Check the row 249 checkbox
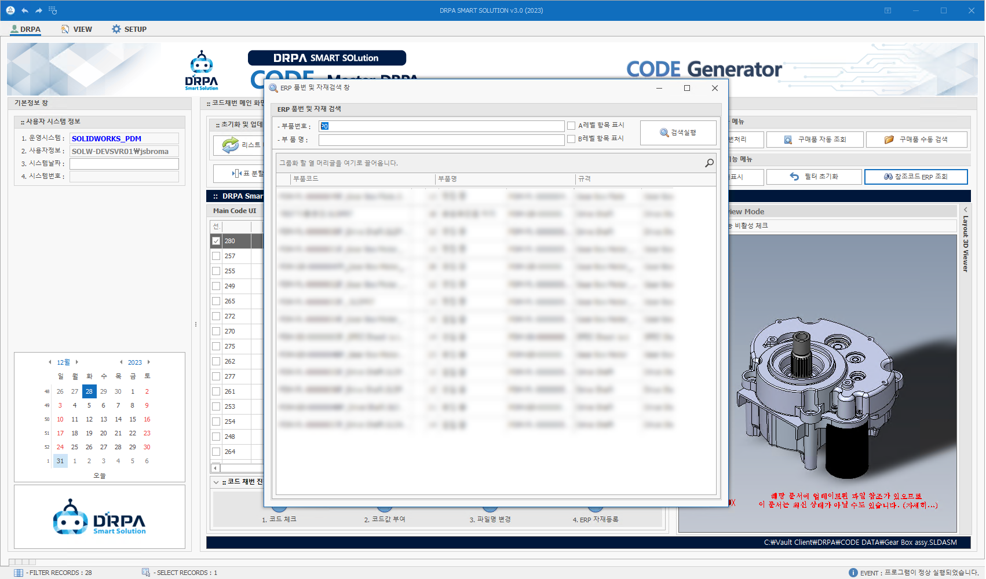The image size is (986, 579). 216,286
